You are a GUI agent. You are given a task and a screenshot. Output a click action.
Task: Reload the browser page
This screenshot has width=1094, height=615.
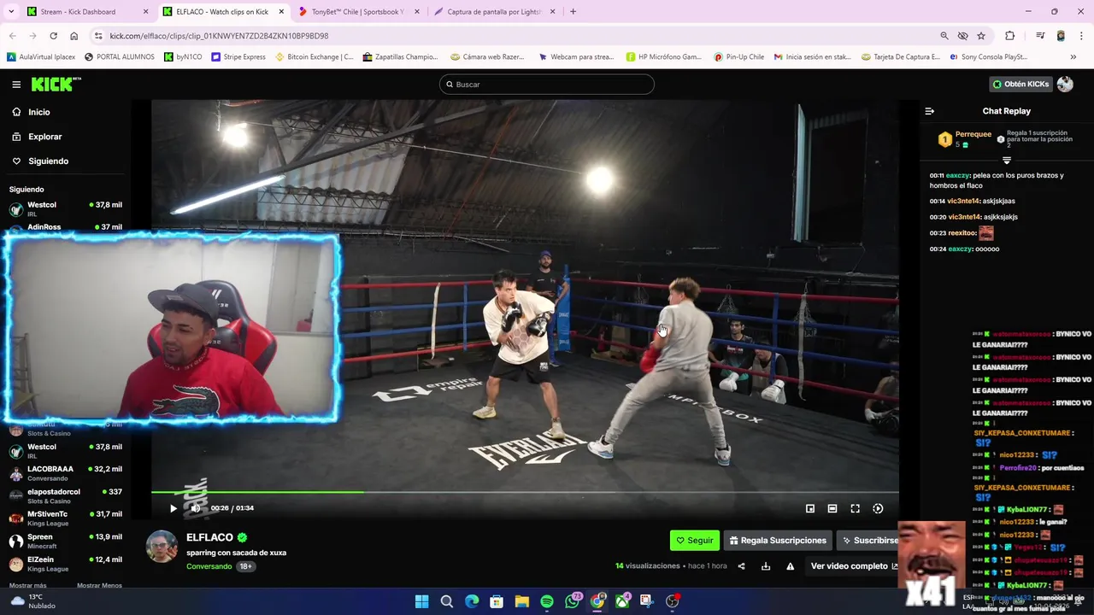[x=53, y=36]
